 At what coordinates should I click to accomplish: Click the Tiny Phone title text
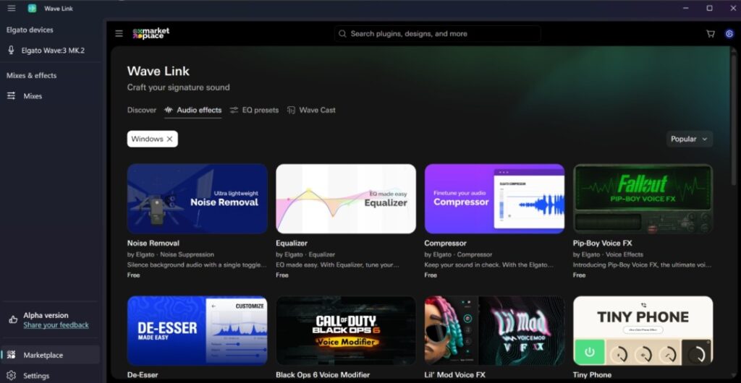point(592,375)
